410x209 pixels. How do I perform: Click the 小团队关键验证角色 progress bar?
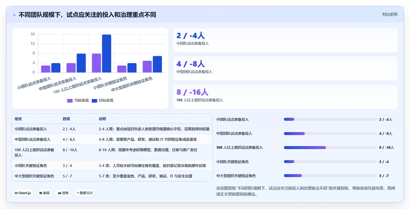(330, 162)
